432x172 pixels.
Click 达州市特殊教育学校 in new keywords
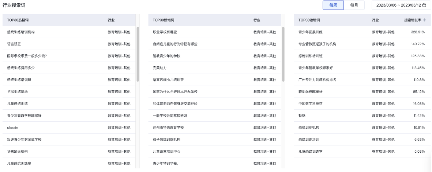click(x=168, y=128)
